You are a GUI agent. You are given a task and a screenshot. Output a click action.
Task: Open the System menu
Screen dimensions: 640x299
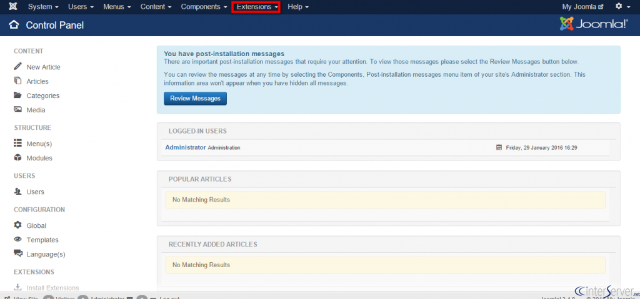click(43, 7)
